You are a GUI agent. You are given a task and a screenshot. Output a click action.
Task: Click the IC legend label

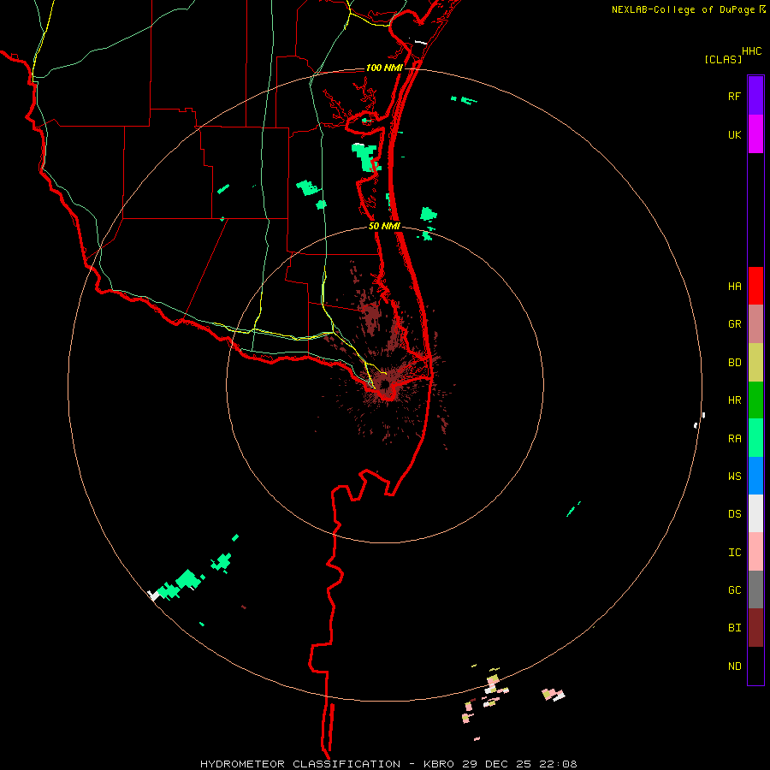click(734, 553)
